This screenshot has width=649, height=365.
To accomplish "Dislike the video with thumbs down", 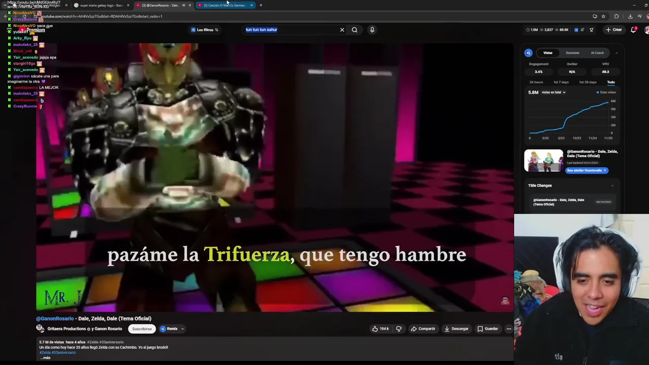I will [x=399, y=328].
